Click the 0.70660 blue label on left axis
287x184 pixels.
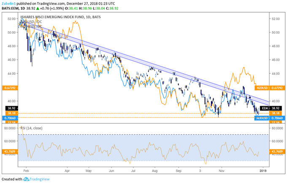[10, 118]
